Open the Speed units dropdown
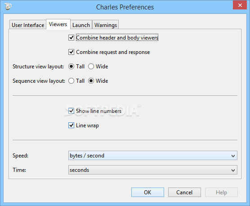This screenshot has width=250, height=206. (x=153, y=156)
